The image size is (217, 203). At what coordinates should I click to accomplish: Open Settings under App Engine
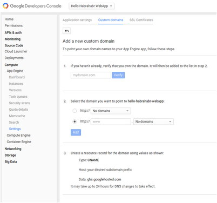[15, 129]
